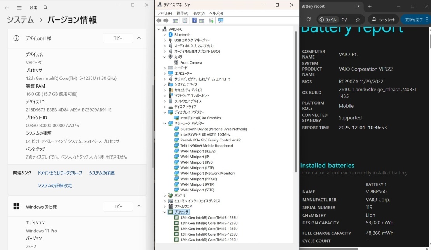Screen dimensions: 431x250
Task: Toggle the console tree pane toolbar icon
Action: pos(175,21)
